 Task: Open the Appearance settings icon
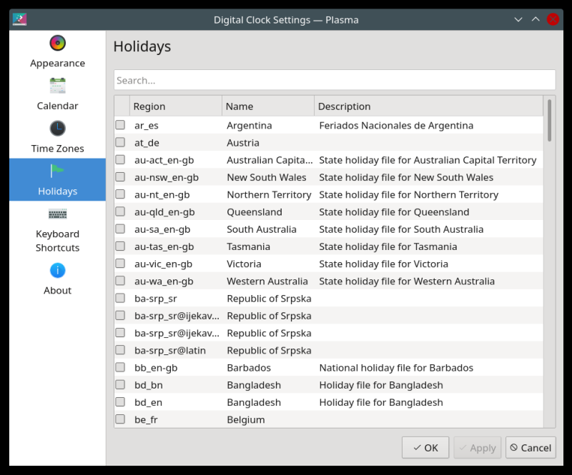pos(57,44)
